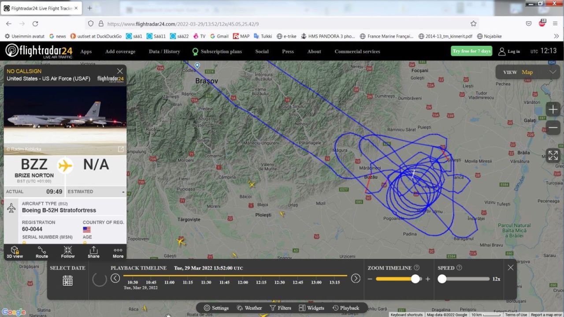Reload the page with refresh icon
This screenshot has width=564, height=317.
click(35, 24)
